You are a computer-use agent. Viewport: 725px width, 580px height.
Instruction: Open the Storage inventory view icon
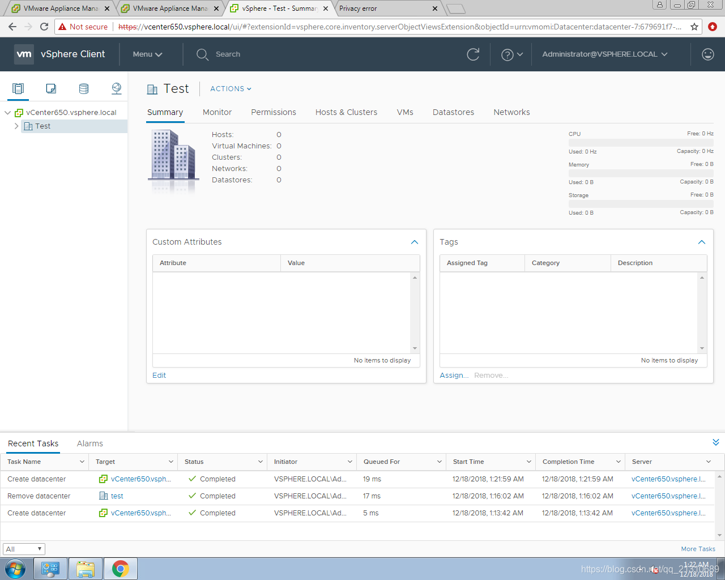pos(84,88)
